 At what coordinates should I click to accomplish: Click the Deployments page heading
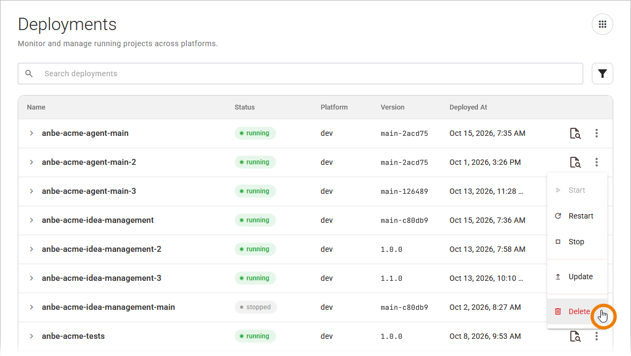coord(67,24)
